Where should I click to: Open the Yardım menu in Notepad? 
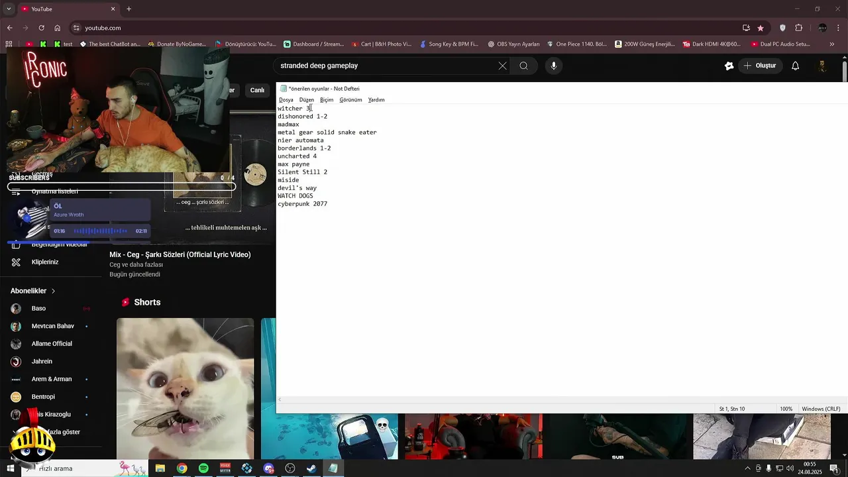376,99
